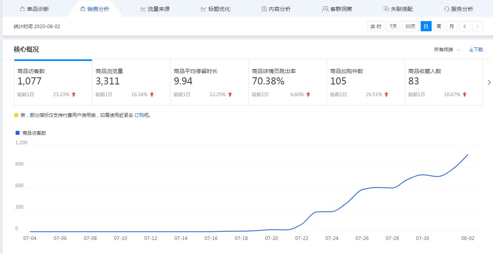Go to the 关联搭配 tab
493x254 pixels.
point(398,9)
